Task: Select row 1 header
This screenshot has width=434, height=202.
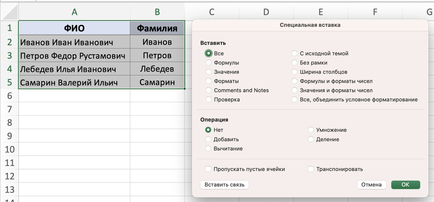Action: 9,28
